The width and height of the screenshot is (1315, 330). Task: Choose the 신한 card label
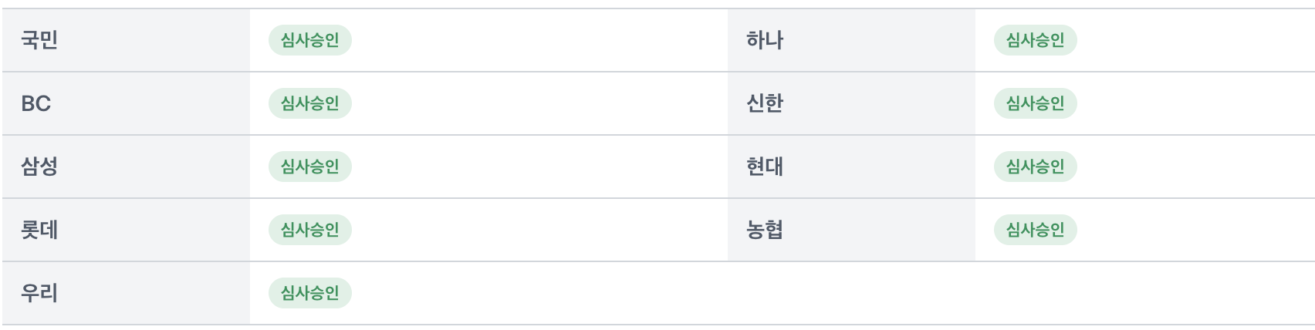coord(765,103)
